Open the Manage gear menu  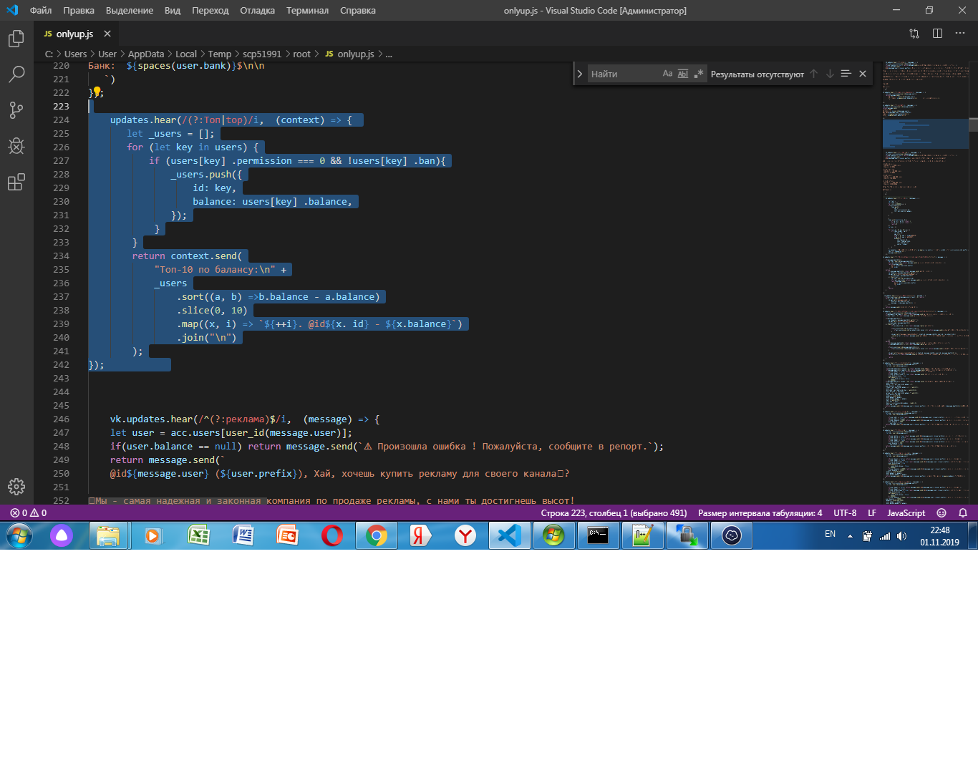point(16,487)
